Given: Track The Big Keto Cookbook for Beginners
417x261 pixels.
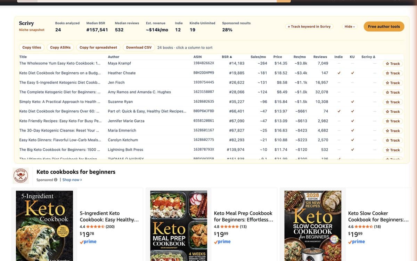Looking at the screenshot, I should pos(393,150).
